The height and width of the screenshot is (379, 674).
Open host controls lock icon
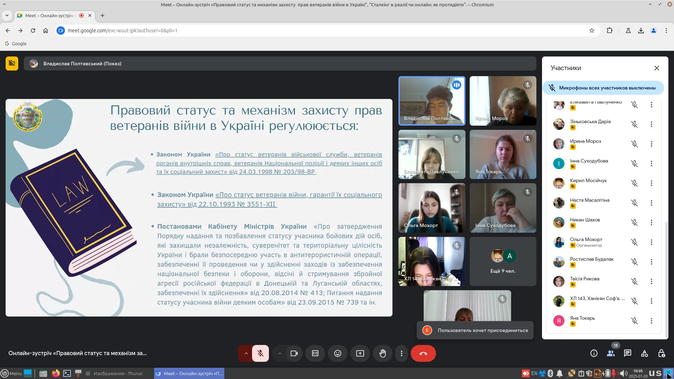661,353
